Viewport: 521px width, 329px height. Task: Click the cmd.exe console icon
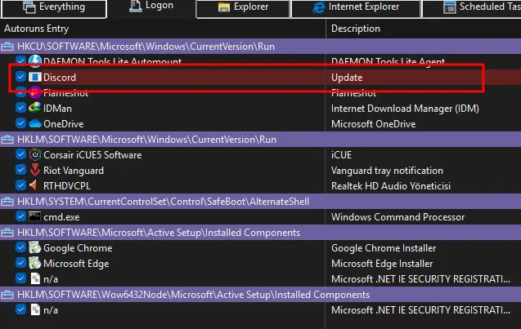[x=35, y=216]
